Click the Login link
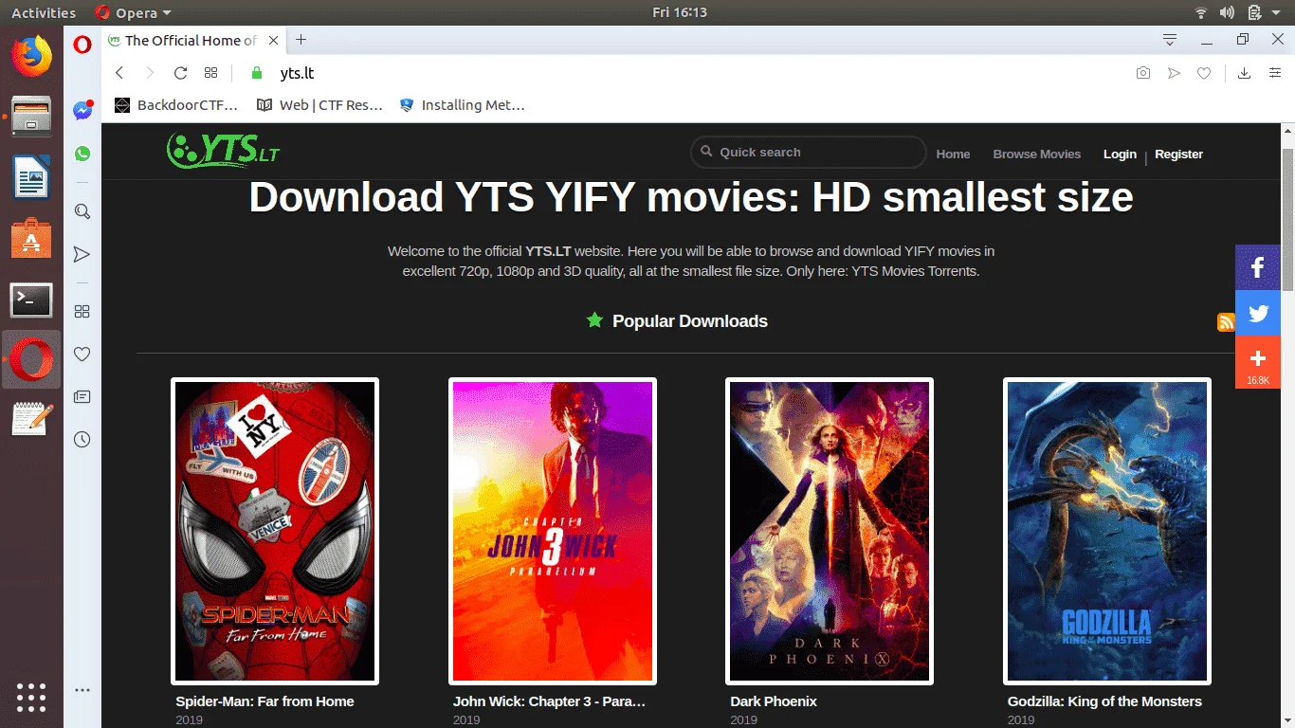The width and height of the screenshot is (1295, 728). point(1120,155)
